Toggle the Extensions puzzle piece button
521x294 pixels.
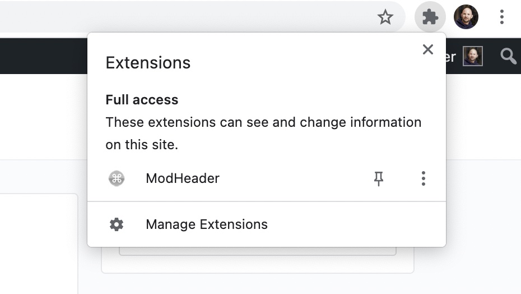[430, 17]
